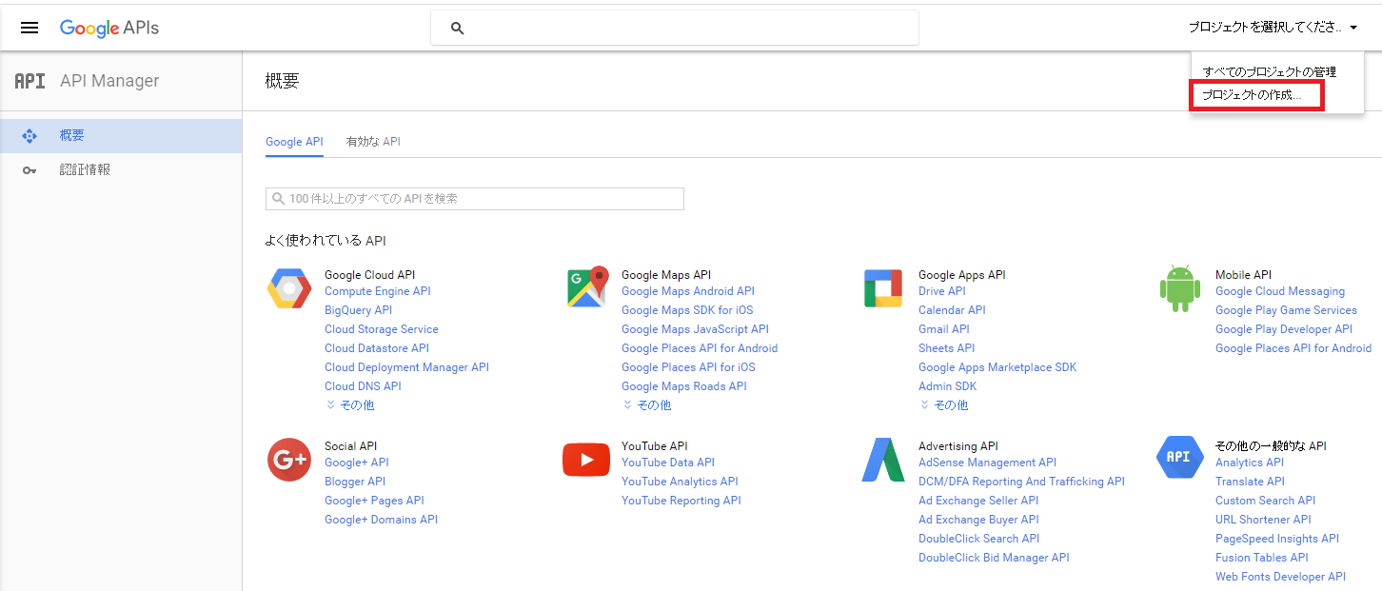Switch to the 有効な API tab

[x=373, y=142]
